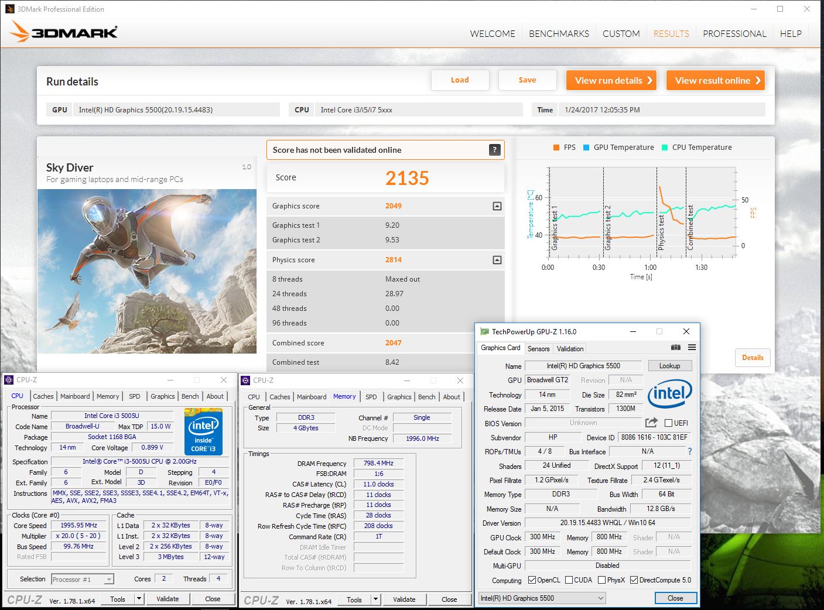This screenshot has width=824, height=610.
Task: Click the GPU-Z screenshot camera icon
Action: click(676, 347)
